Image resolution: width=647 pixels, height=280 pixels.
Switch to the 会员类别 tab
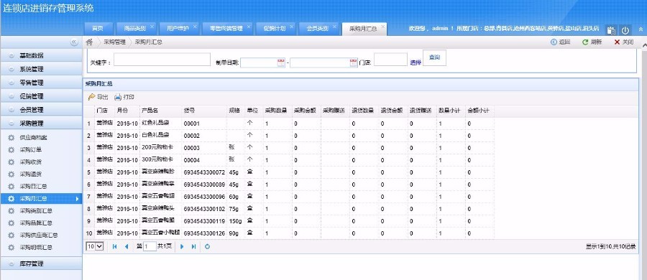point(318,29)
